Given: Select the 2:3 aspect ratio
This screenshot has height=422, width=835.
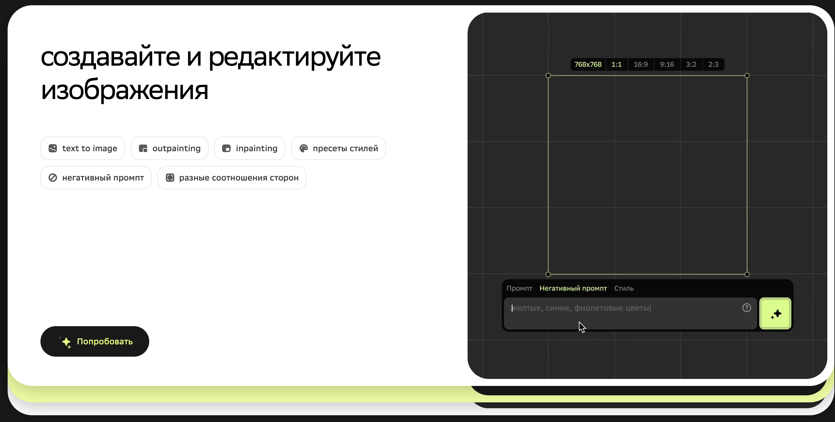Looking at the screenshot, I should 713,64.
